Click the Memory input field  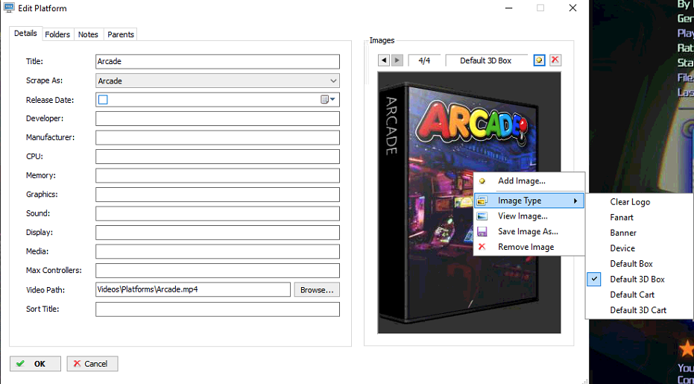coord(218,176)
